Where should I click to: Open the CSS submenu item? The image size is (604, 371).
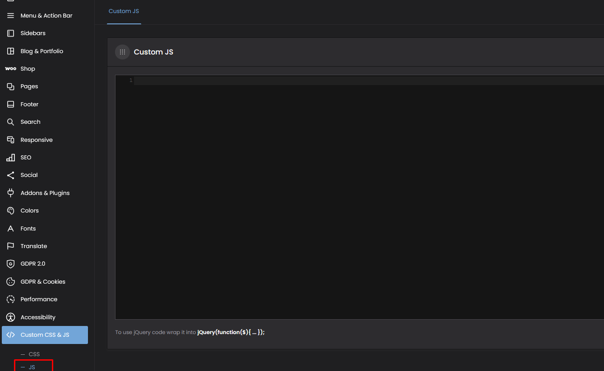coord(34,354)
